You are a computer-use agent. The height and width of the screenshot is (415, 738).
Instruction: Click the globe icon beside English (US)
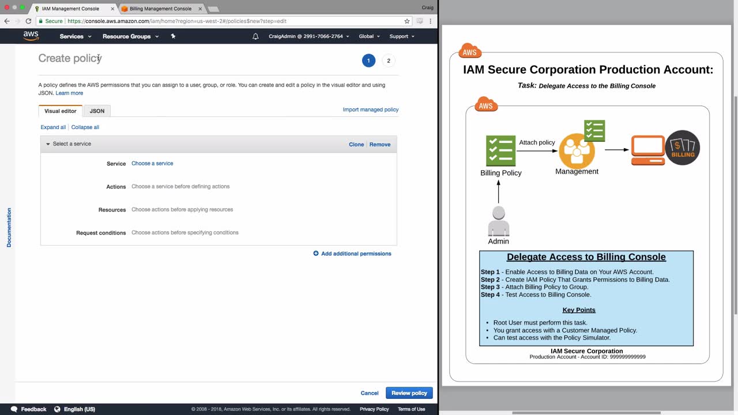[x=57, y=409]
